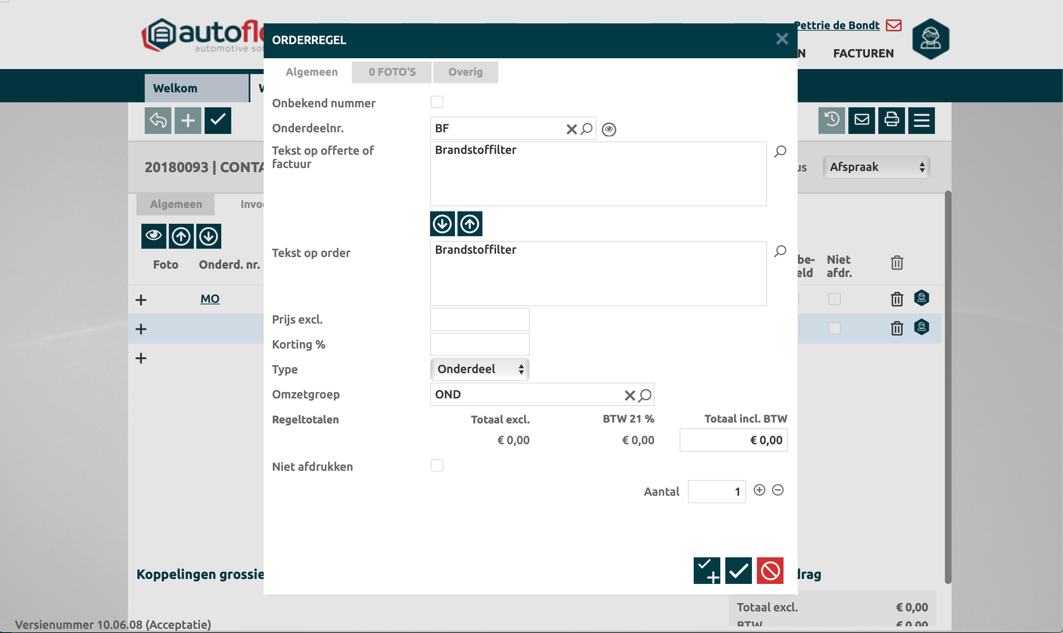This screenshot has height=633, width=1063.
Task: Open the Type dropdown showing Onderdeel
Action: [x=479, y=369]
